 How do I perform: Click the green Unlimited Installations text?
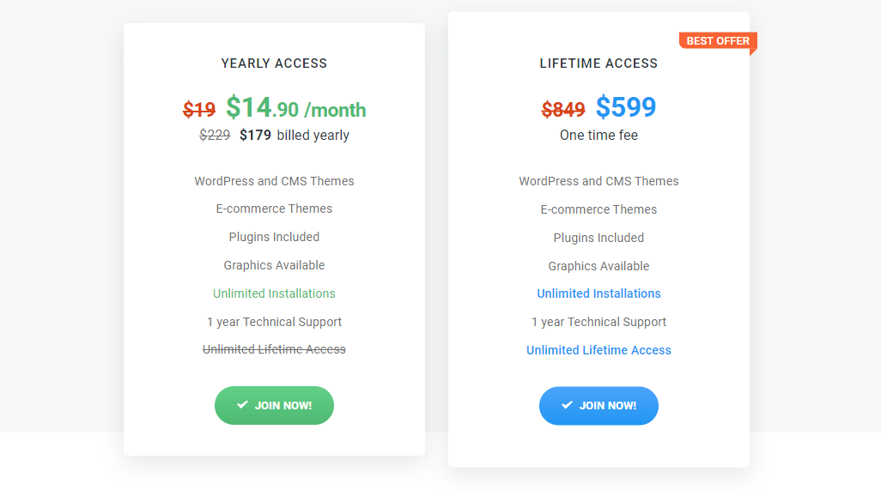274,293
